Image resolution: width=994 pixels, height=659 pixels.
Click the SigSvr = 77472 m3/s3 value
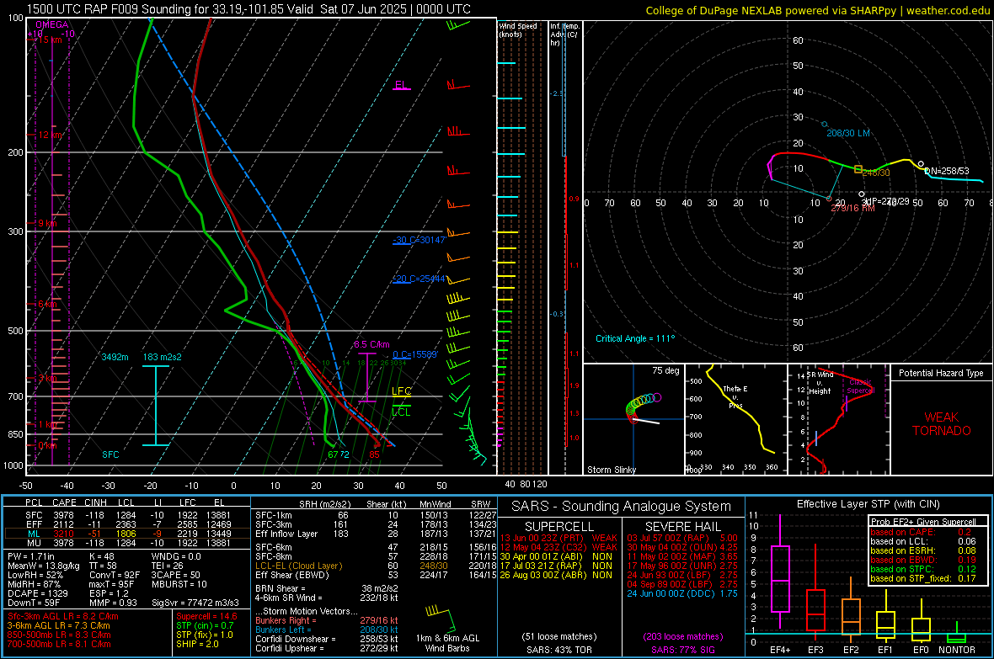pyautogui.click(x=195, y=603)
